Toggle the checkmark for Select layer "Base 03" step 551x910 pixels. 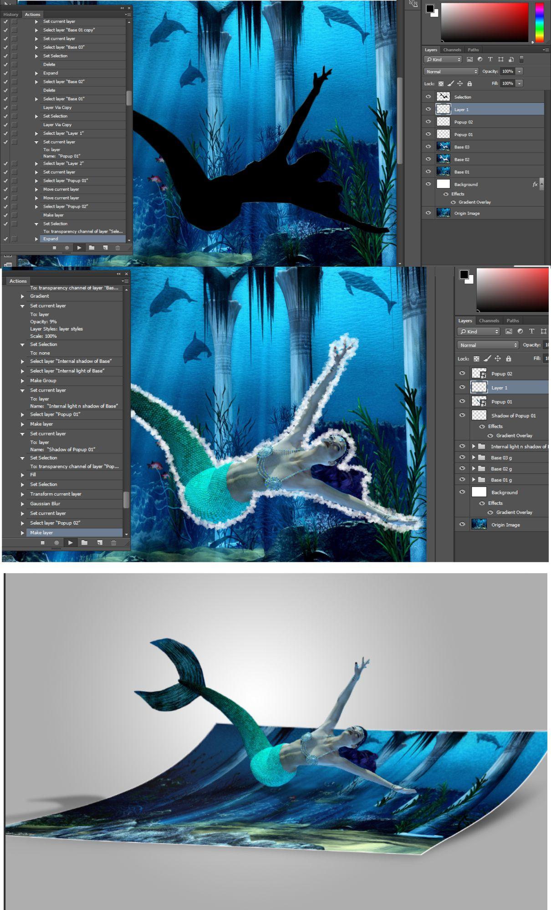[5, 47]
